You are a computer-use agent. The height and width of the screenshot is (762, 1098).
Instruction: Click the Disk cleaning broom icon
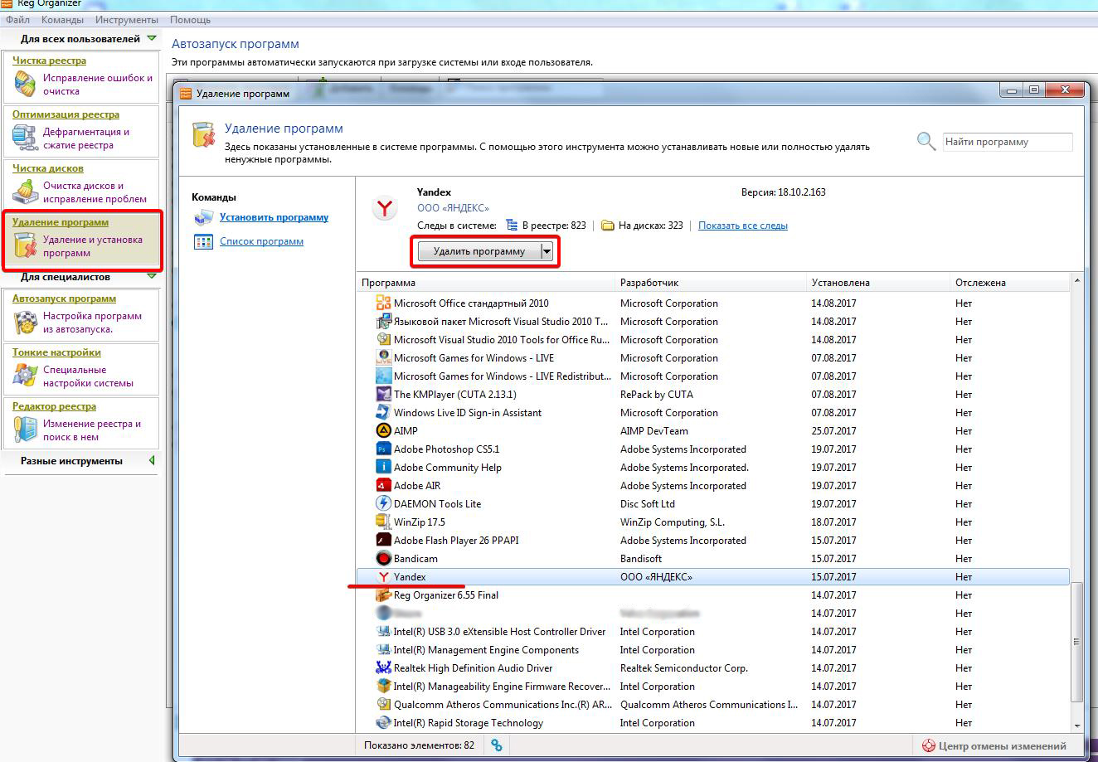(26, 192)
